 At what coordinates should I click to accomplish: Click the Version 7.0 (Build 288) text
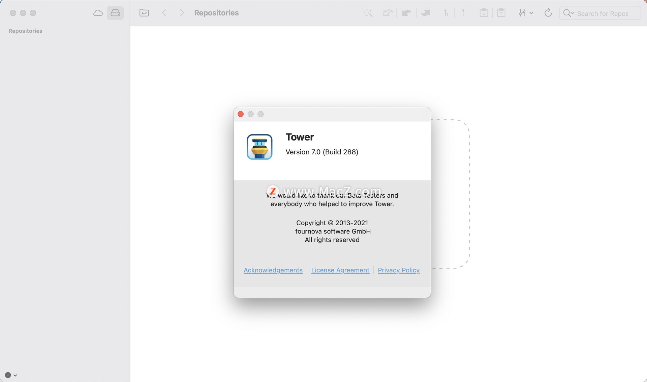point(322,152)
